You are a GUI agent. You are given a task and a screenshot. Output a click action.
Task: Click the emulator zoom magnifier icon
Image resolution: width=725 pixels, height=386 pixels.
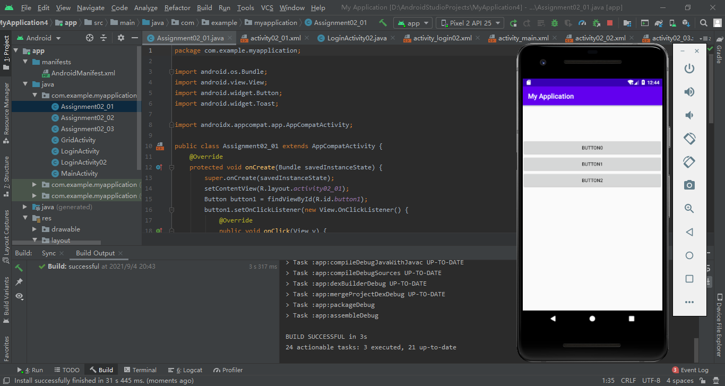689,209
